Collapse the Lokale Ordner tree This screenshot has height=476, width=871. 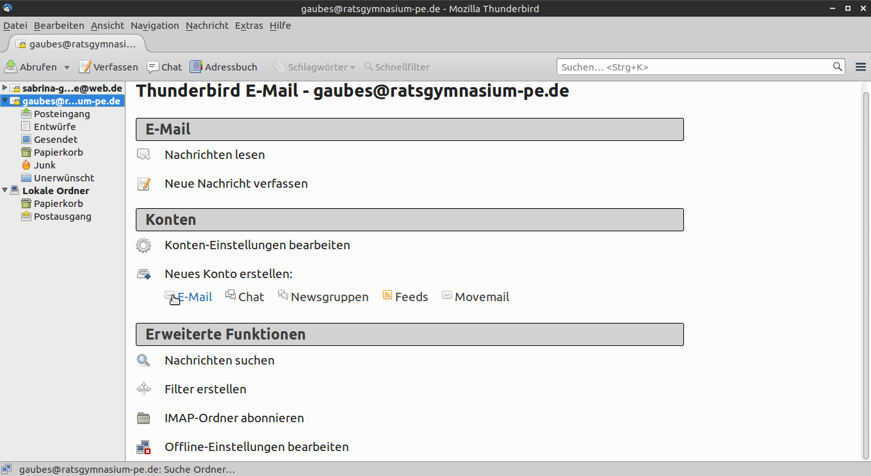coord(5,190)
